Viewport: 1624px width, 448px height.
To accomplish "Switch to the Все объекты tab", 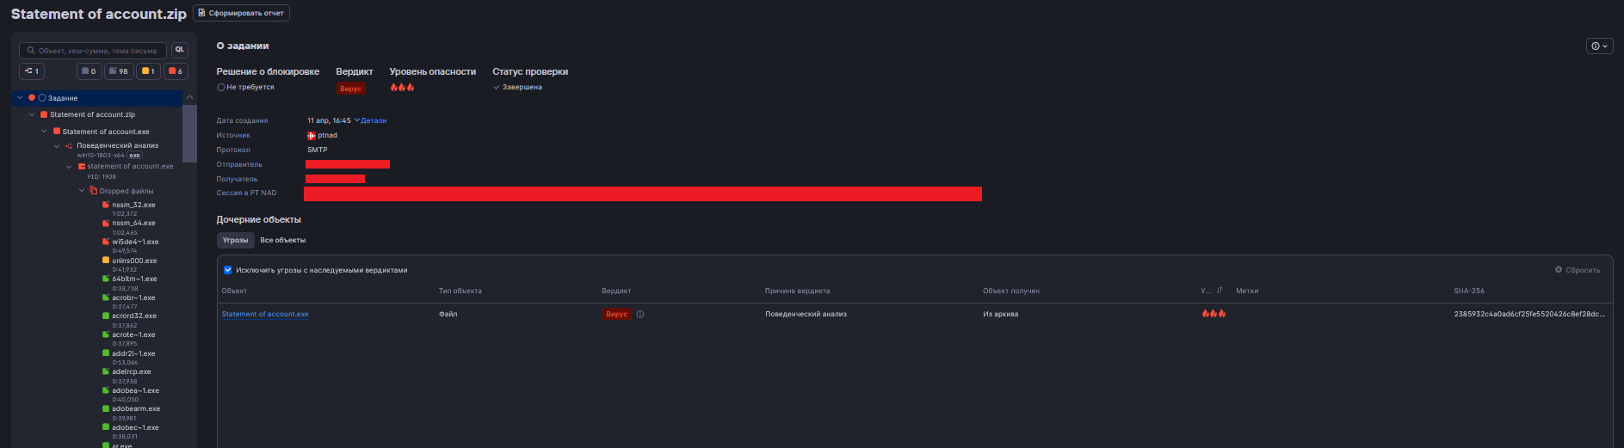I will click(x=283, y=240).
